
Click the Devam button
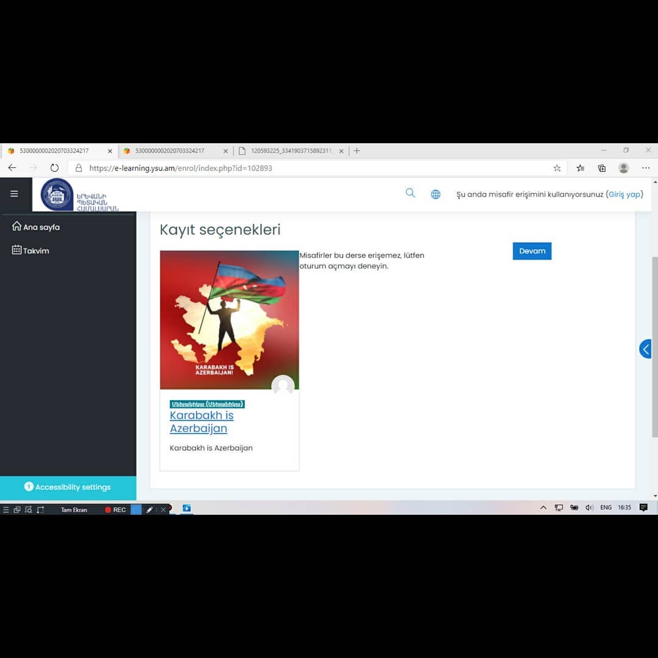532,251
